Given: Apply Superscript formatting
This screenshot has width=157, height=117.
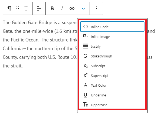Looking at the screenshot, I should pos(112,76).
